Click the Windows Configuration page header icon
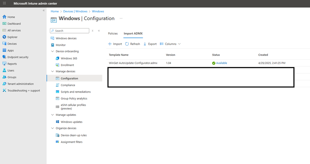The height and width of the screenshot is (164, 310). [x=54, y=20]
